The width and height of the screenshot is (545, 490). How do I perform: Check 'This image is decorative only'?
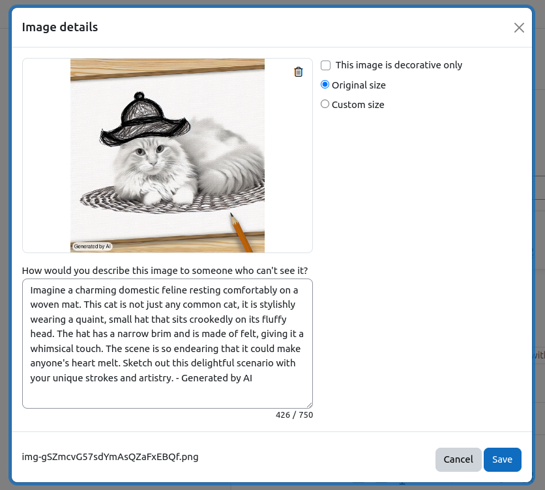click(326, 65)
